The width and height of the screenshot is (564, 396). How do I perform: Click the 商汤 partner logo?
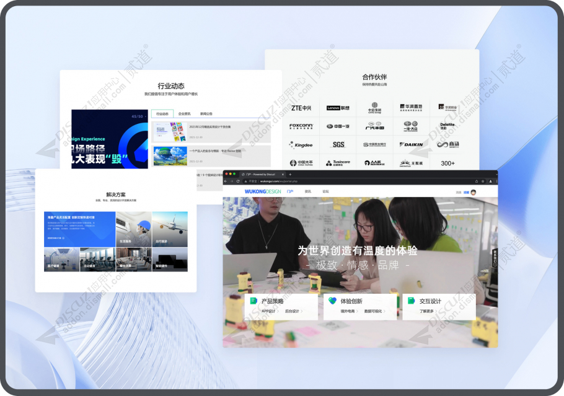(x=448, y=144)
